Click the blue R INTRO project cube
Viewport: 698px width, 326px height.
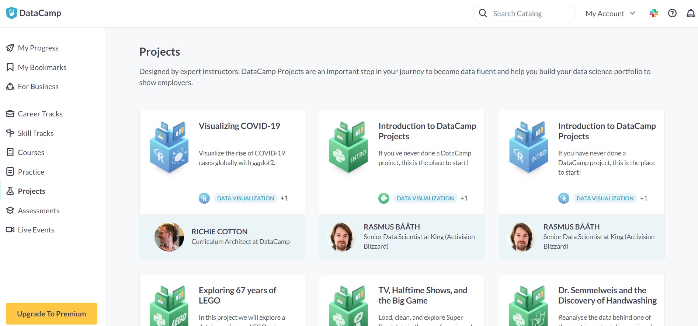[529, 147]
